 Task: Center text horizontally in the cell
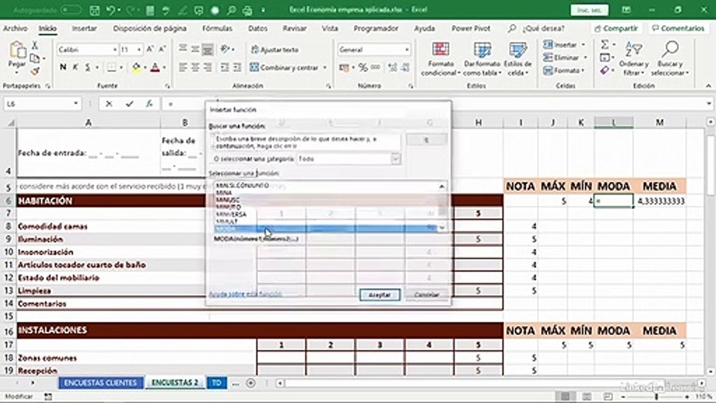195,67
